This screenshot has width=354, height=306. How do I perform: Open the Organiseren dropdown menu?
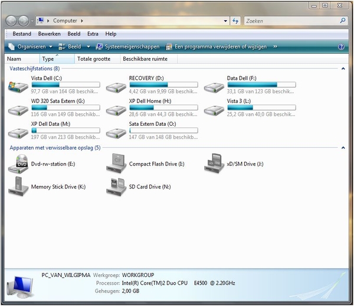[30, 47]
